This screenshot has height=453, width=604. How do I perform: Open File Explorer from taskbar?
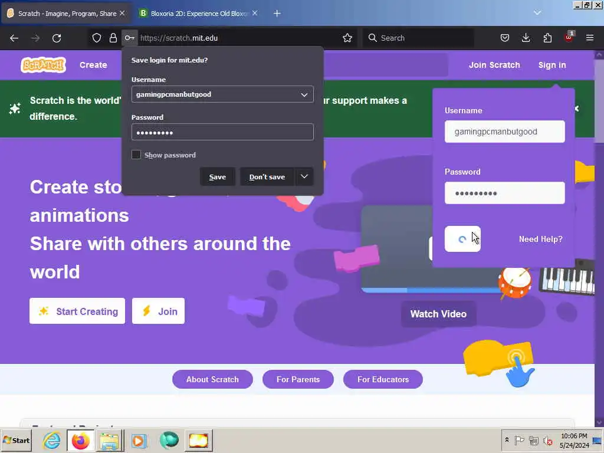coord(109,440)
